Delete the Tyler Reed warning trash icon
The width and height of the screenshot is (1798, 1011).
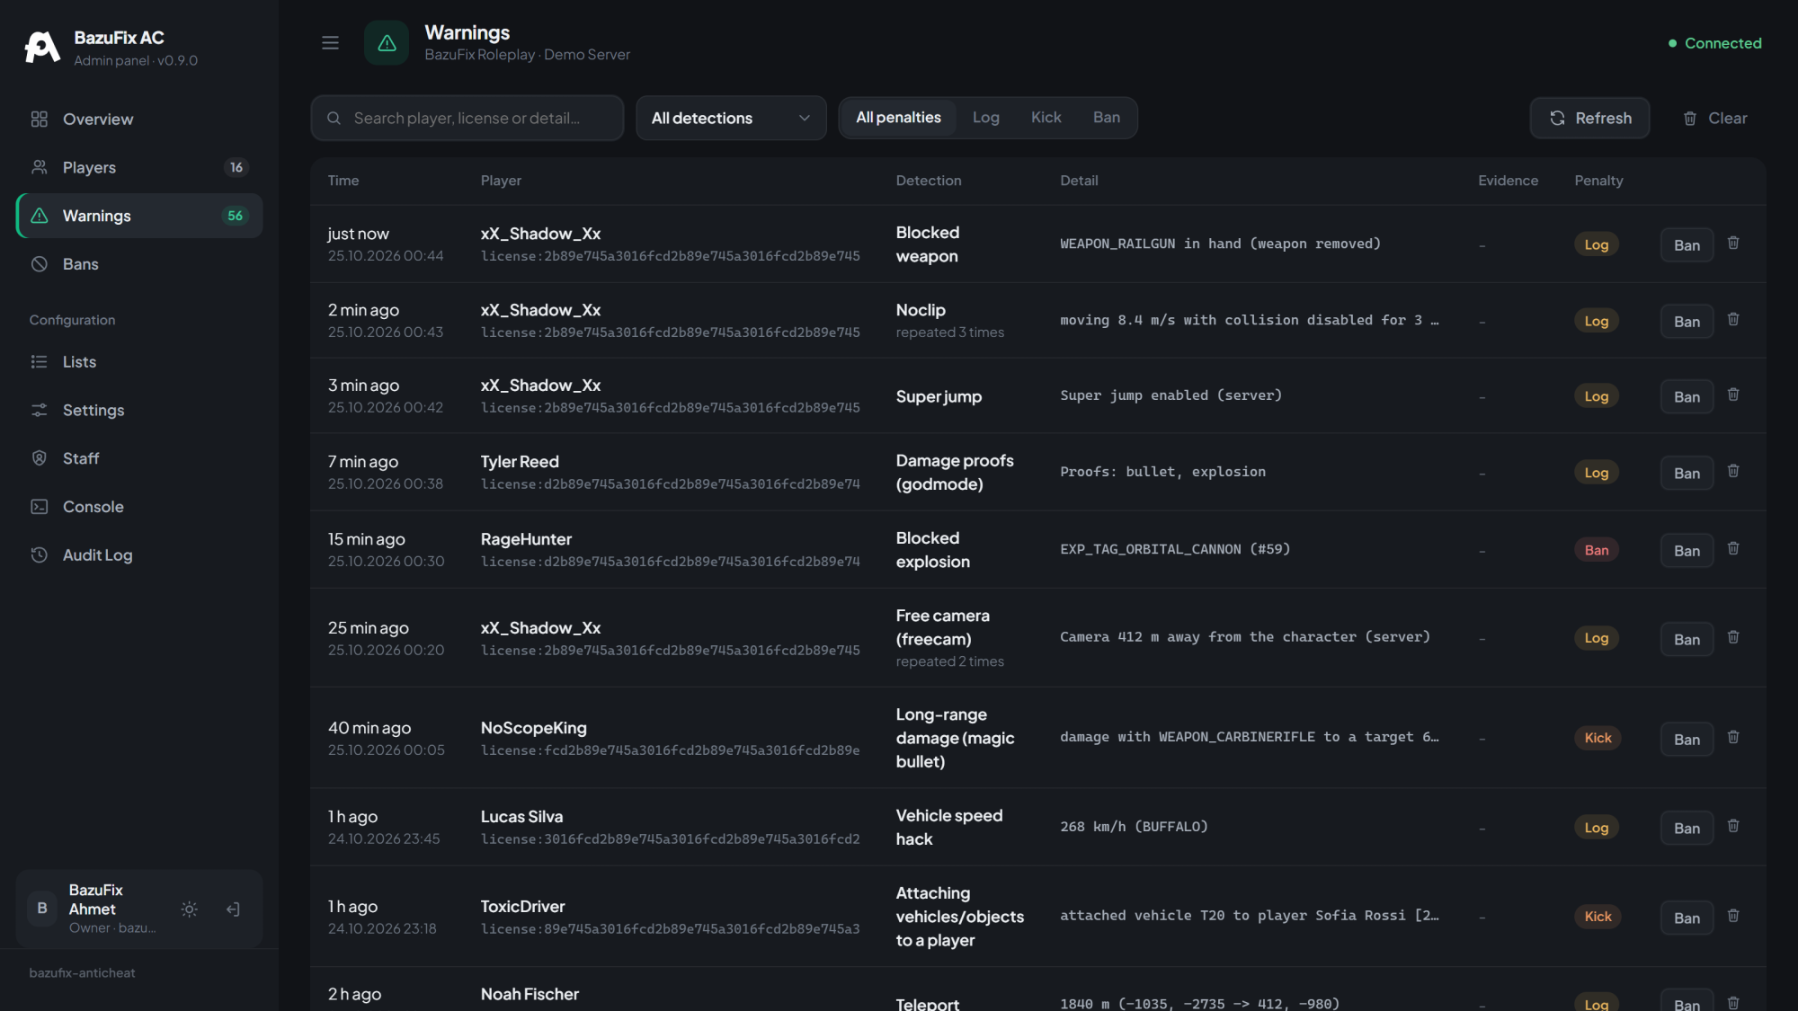tap(1733, 472)
